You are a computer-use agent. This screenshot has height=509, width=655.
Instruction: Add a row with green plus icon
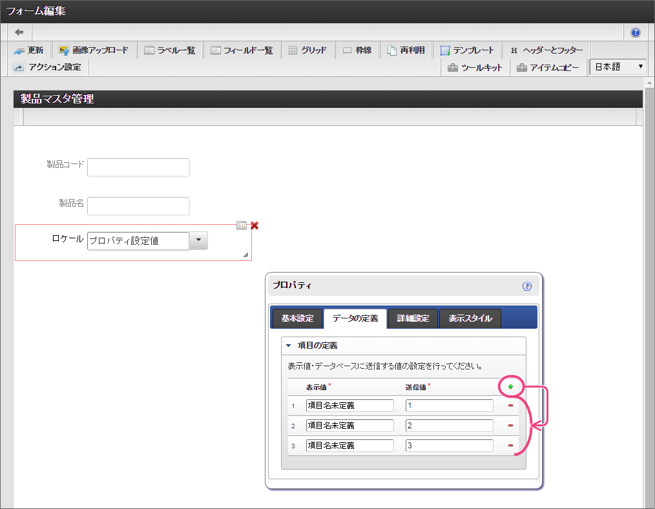pos(510,387)
